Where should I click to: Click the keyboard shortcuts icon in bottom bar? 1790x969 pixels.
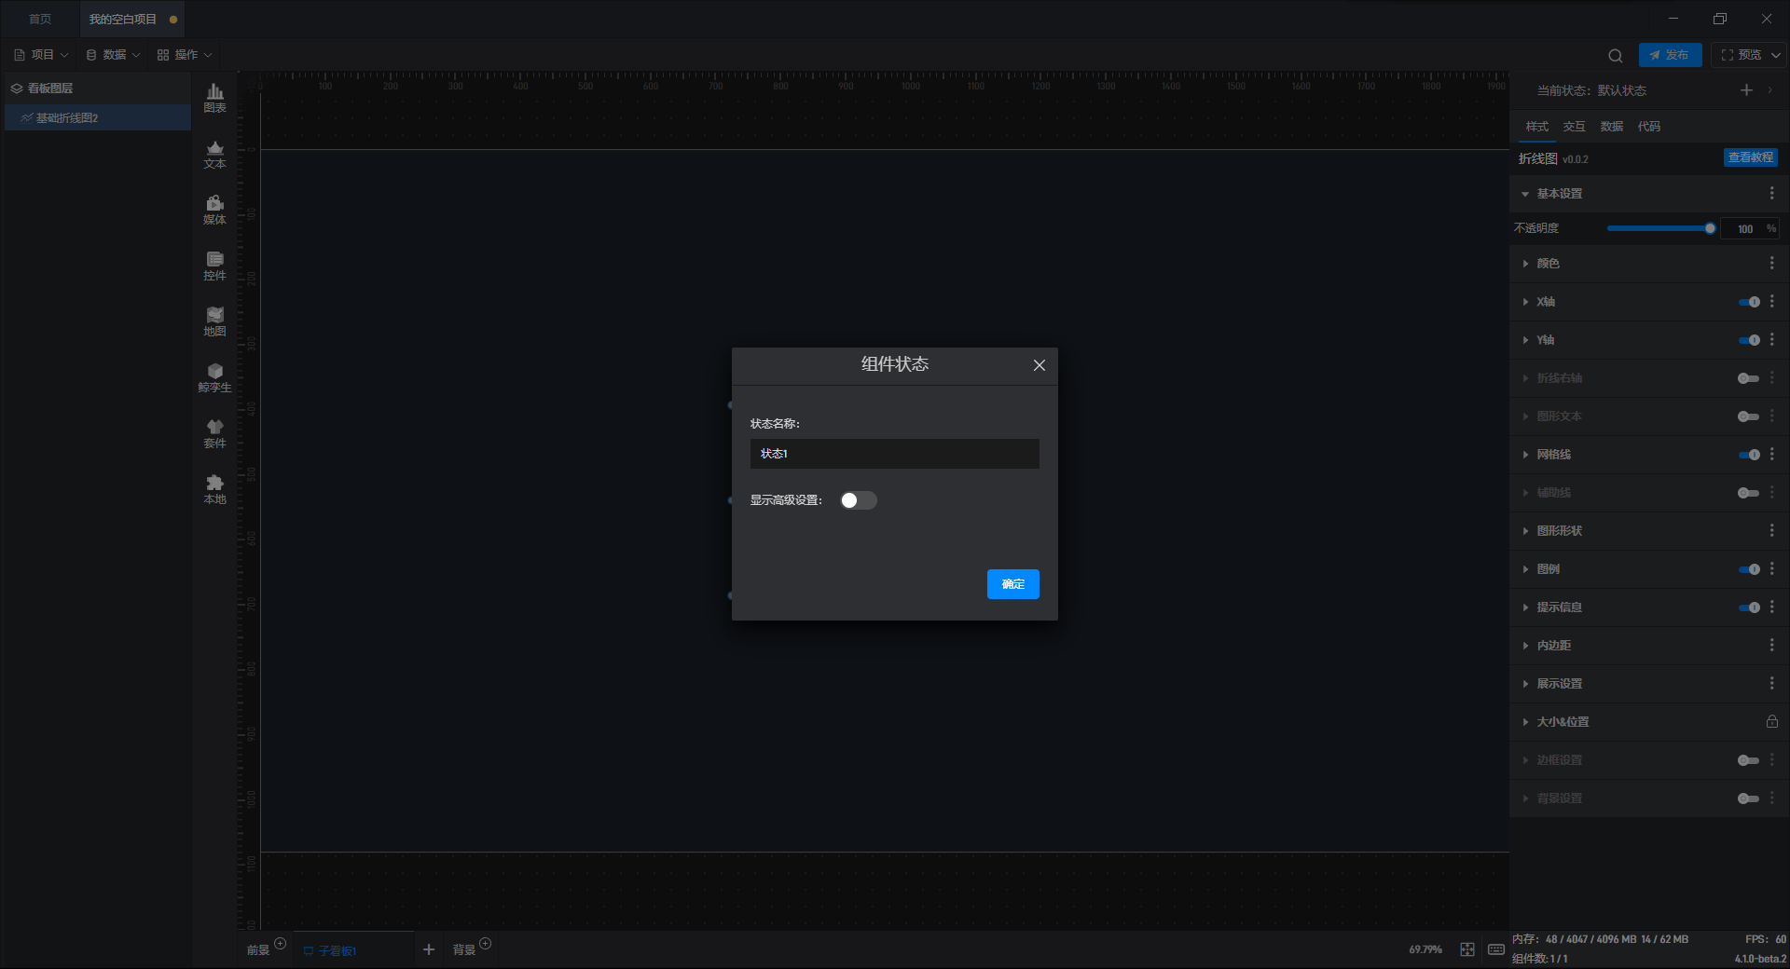click(1495, 949)
